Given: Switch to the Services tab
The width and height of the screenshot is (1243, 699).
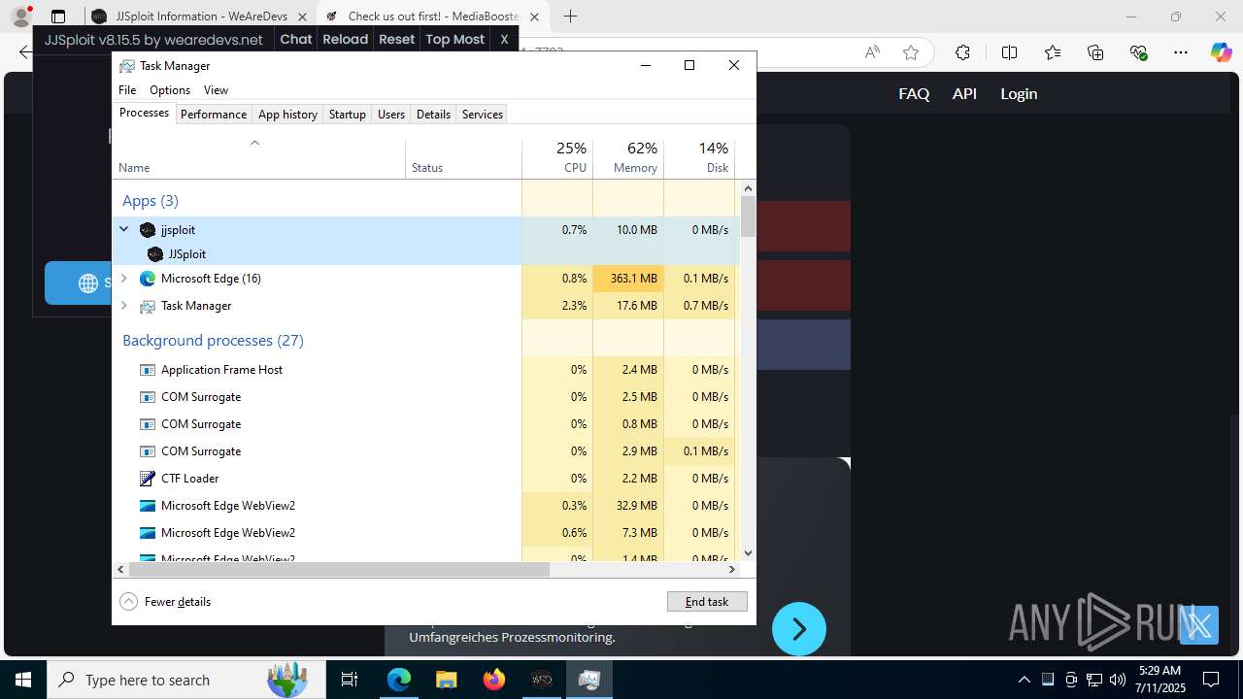Looking at the screenshot, I should pyautogui.click(x=483, y=115).
